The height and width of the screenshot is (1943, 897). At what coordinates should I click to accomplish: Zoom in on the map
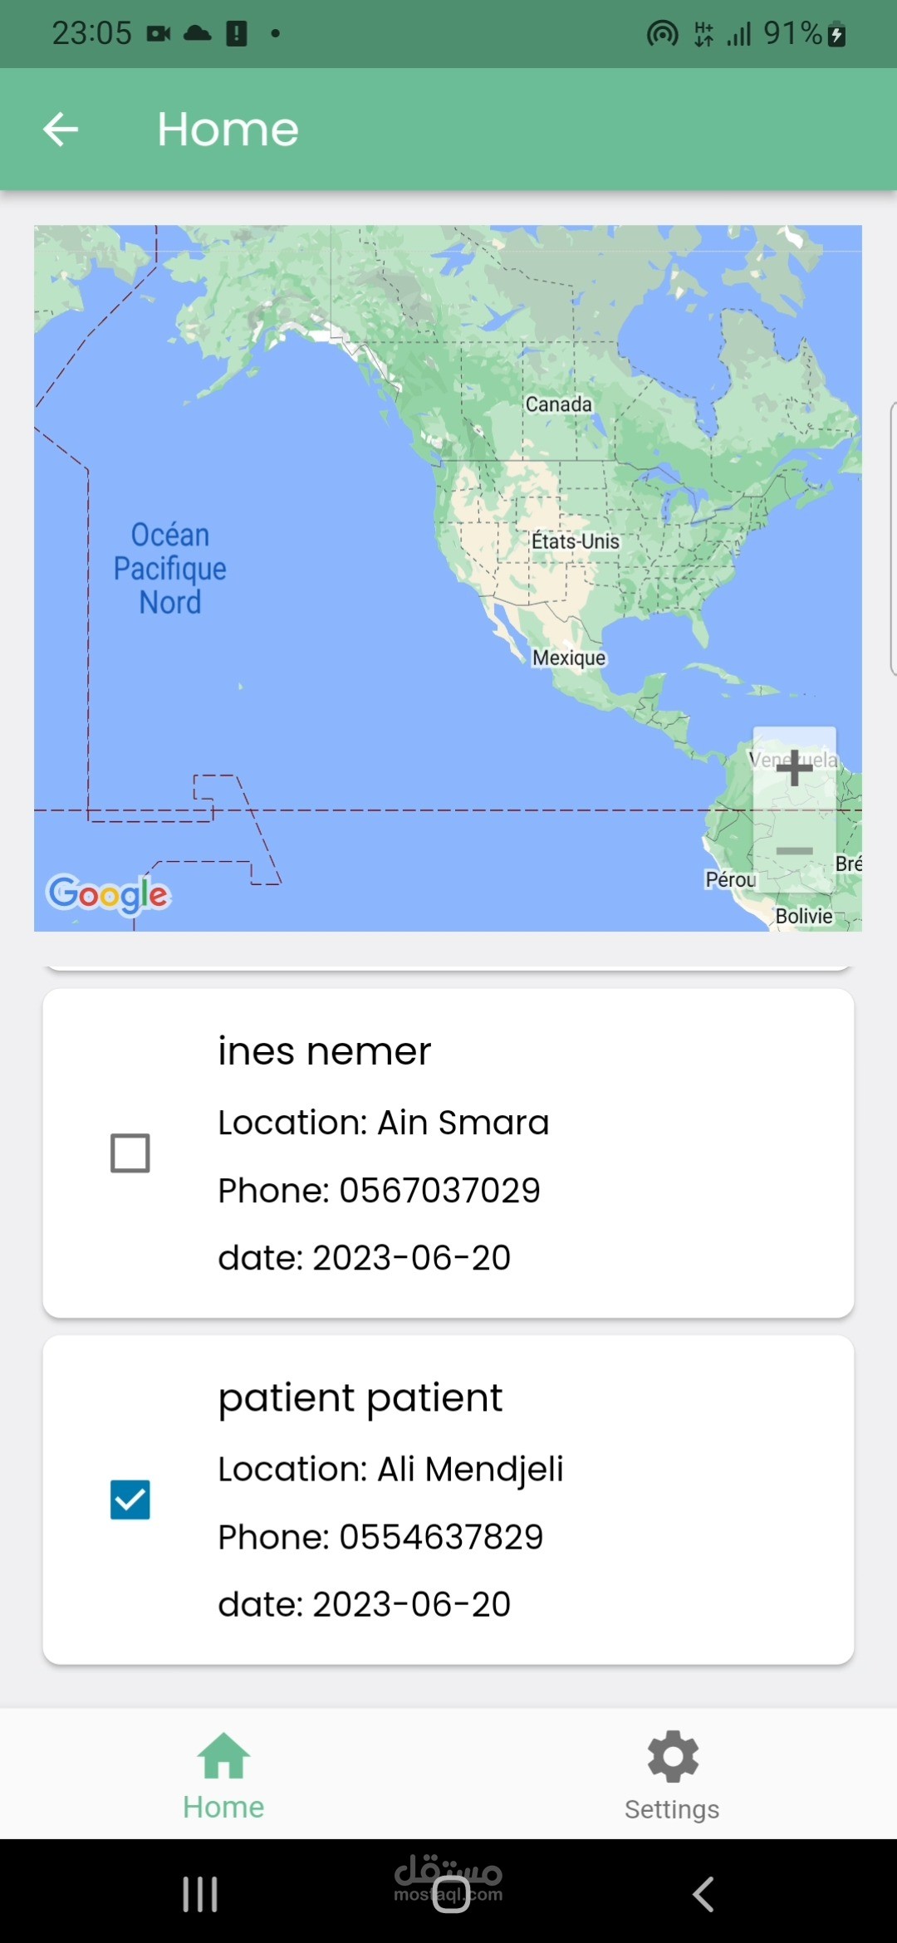(x=794, y=768)
